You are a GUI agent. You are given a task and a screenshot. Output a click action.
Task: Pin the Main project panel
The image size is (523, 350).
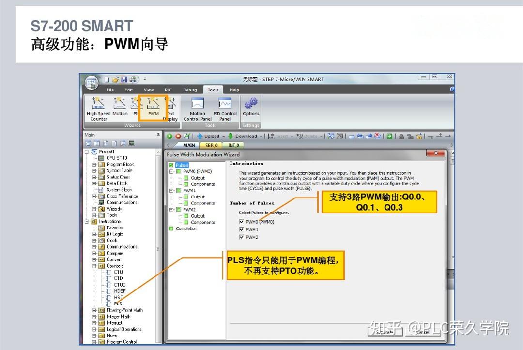coord(158,135)
